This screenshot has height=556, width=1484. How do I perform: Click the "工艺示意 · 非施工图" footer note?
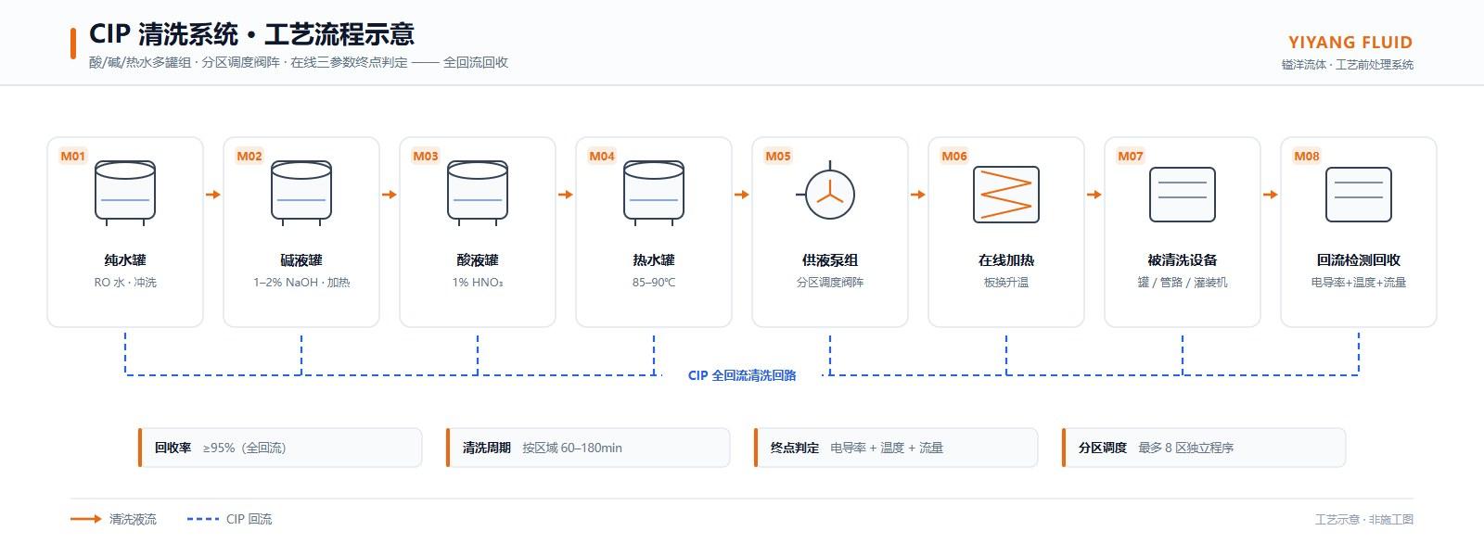click(x=1364, y=520)
